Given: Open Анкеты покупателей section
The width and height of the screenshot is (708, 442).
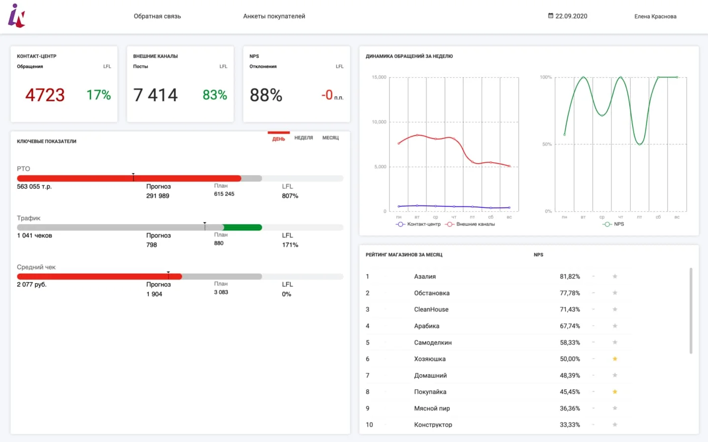Looking at the screenshot, I should pos(274,16).
